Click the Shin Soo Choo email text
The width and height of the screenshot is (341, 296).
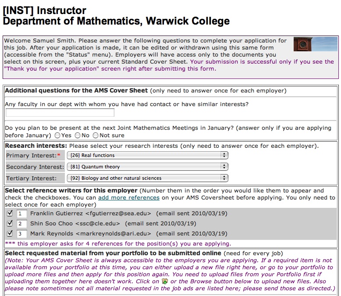[98, 224]
